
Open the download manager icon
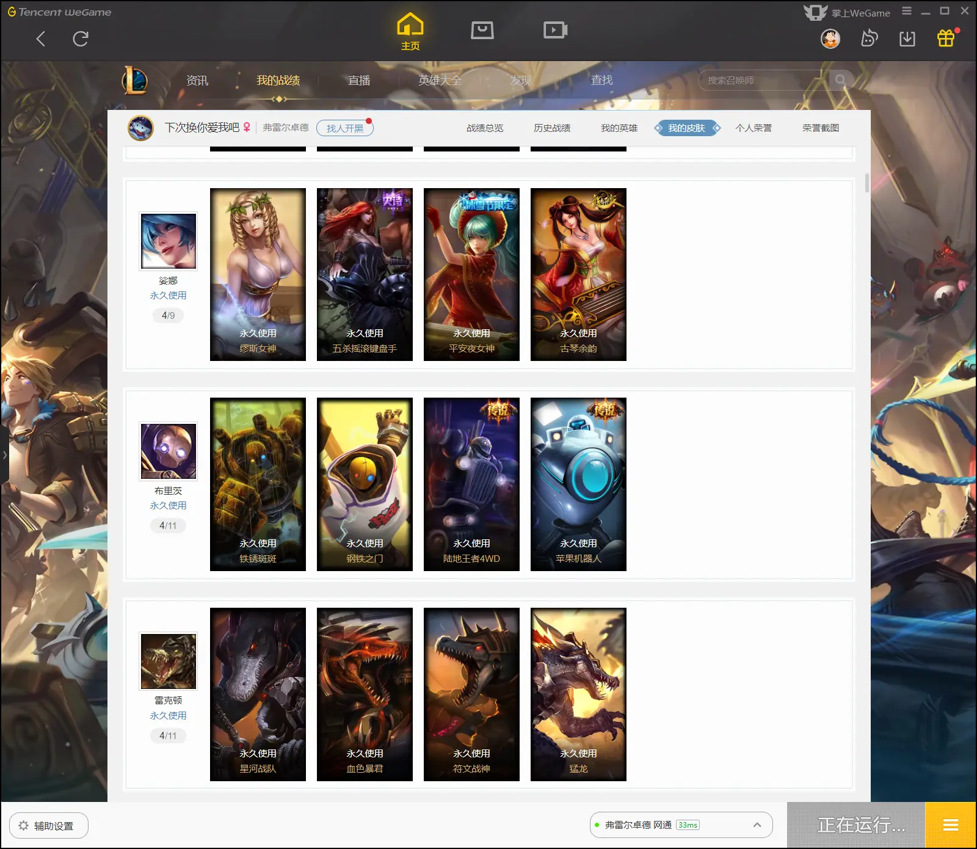(x=907, y=39)
